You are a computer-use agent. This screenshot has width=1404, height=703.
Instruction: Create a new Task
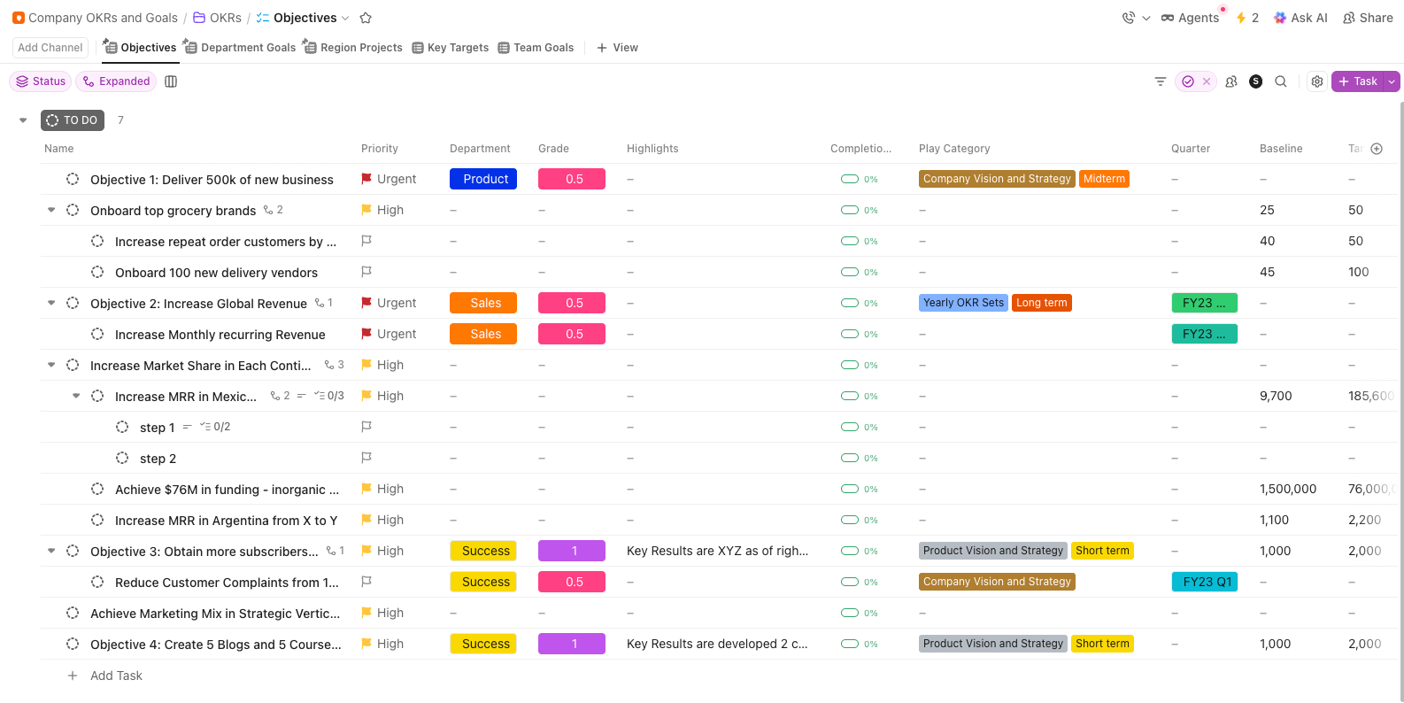1358,81
